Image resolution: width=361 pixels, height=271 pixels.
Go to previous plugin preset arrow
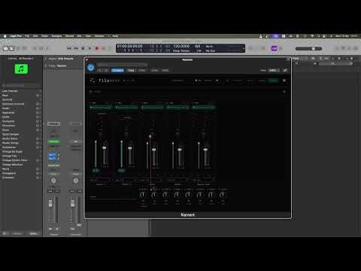coord(100,71)
